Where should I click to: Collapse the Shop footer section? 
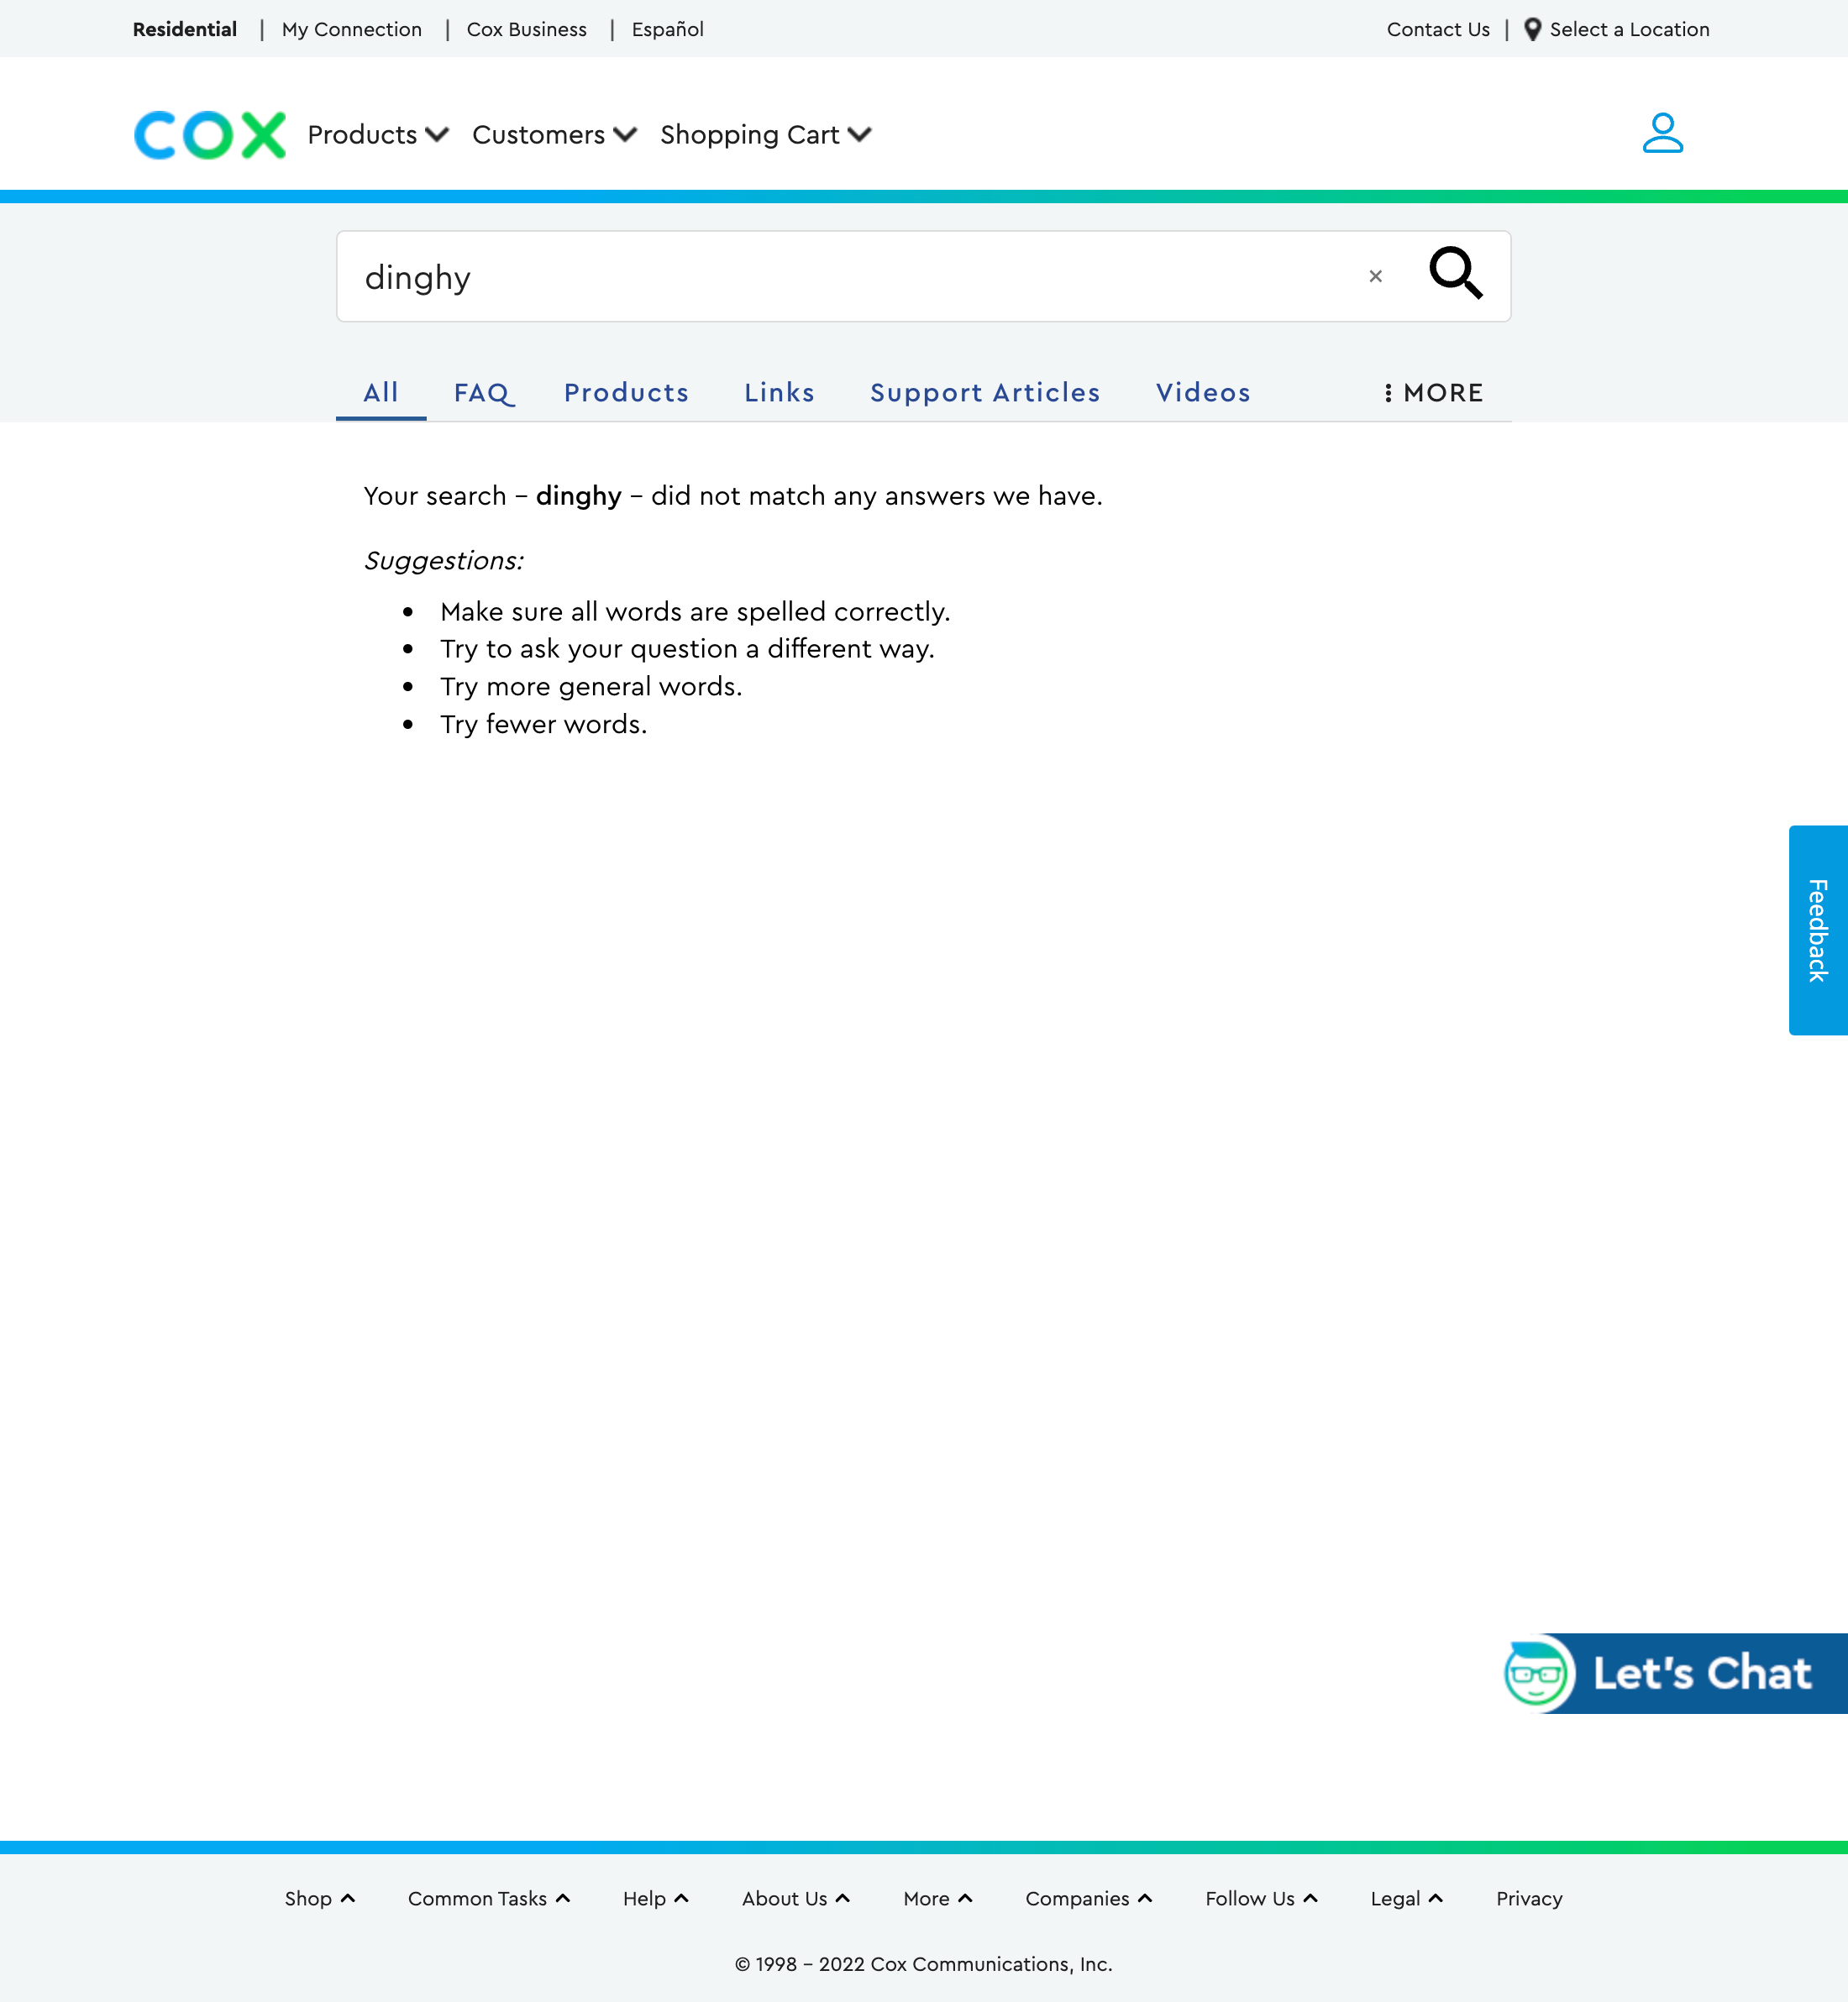coord(319,1898)
